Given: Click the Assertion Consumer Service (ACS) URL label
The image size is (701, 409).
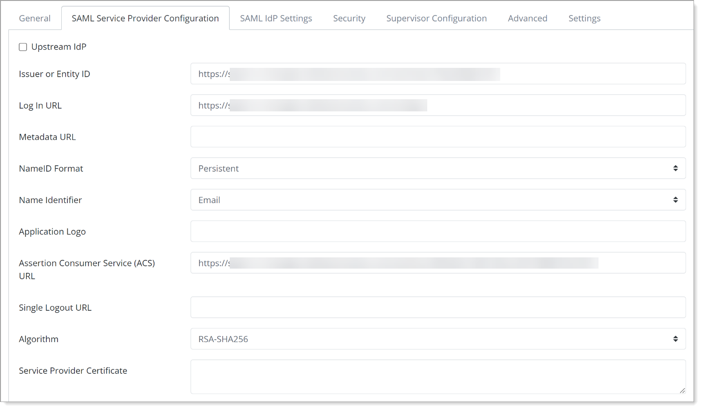Looking at the screenshot, I should tap(87, 270).
